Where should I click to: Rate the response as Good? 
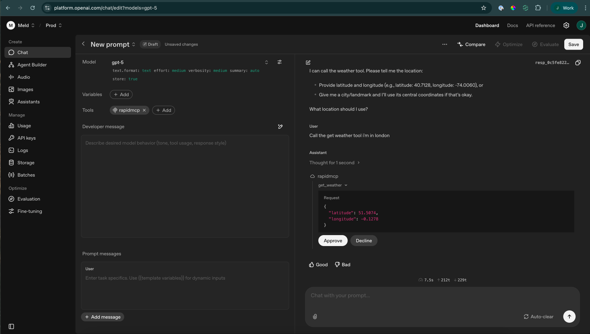pos(318,264)
